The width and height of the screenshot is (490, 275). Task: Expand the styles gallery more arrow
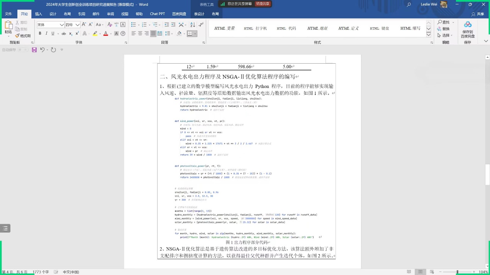coord(429,35)
